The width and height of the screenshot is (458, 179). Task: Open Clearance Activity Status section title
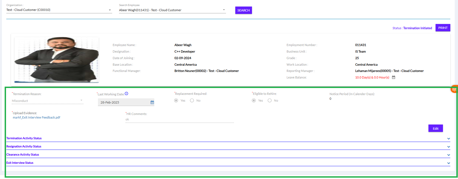tap(23, 155)
